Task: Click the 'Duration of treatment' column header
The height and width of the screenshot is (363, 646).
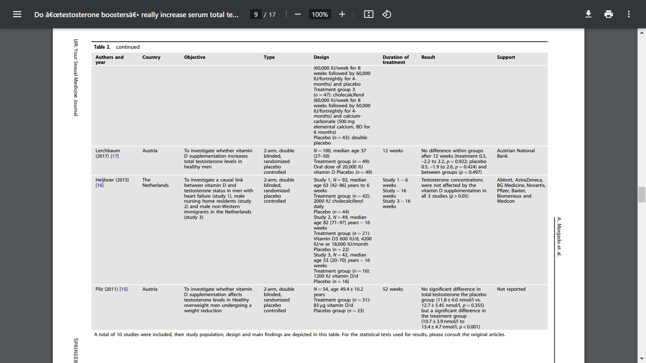Action: pos(396,59)
